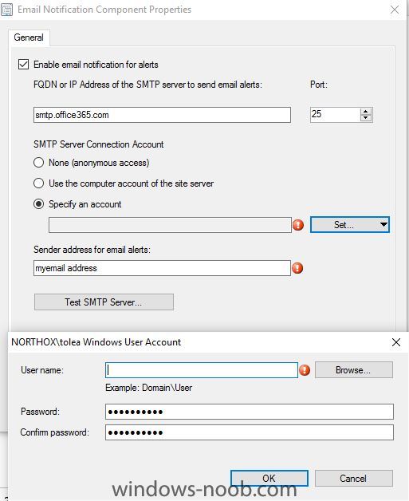Select Specify an account radio button
The image size is (409, 501).
(x=38, y=204)
